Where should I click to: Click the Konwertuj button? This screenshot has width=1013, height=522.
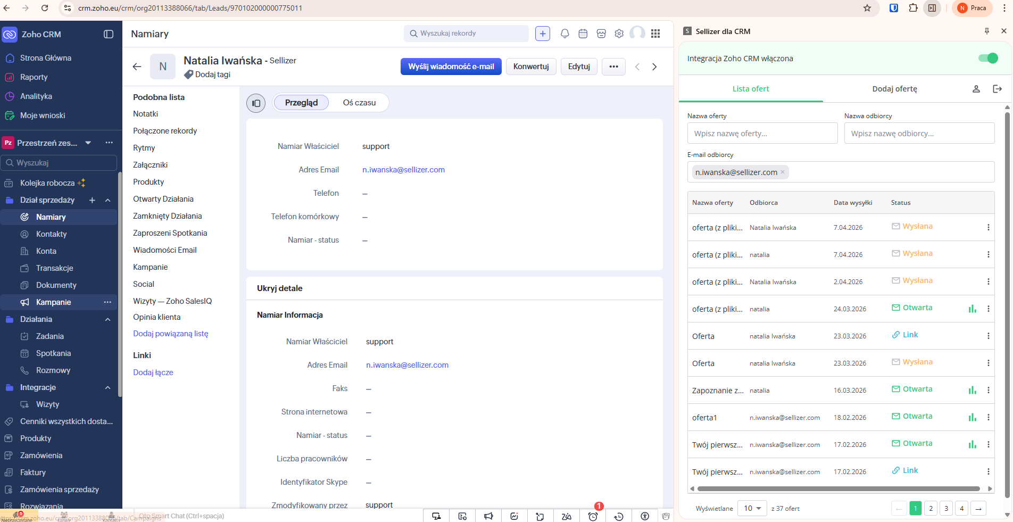[x=530, y=67]
